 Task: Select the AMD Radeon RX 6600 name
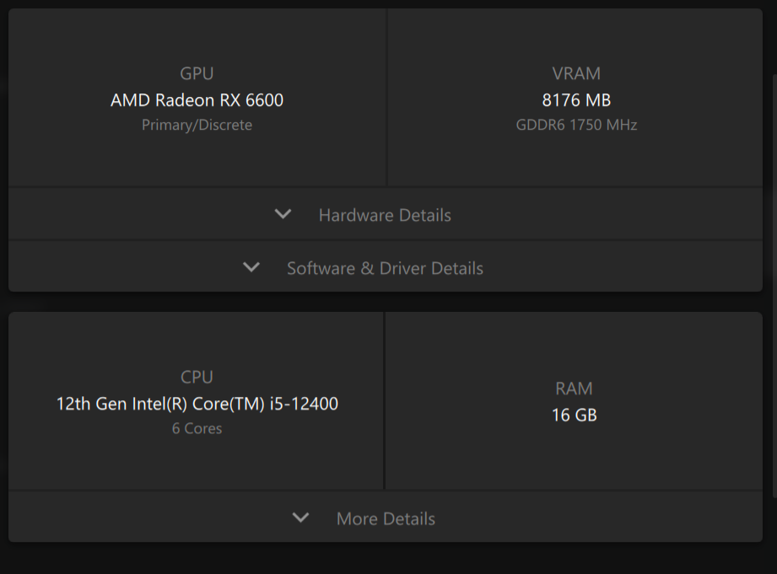pyautogui.click(x=197, y=100)
